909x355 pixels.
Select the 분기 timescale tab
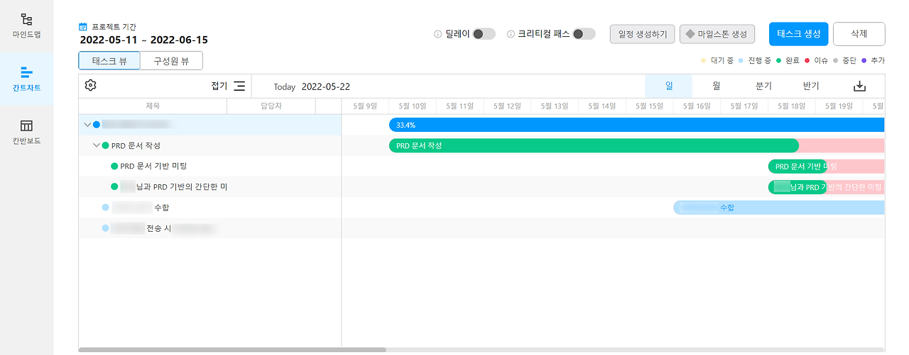coord(764,86)
